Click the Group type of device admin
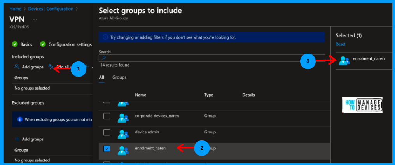395x165 pixels. [x=210, y=132]
